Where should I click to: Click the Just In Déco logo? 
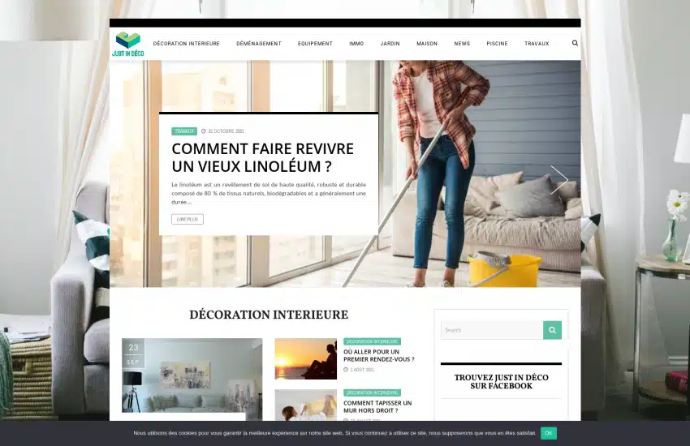click(128, 44)
